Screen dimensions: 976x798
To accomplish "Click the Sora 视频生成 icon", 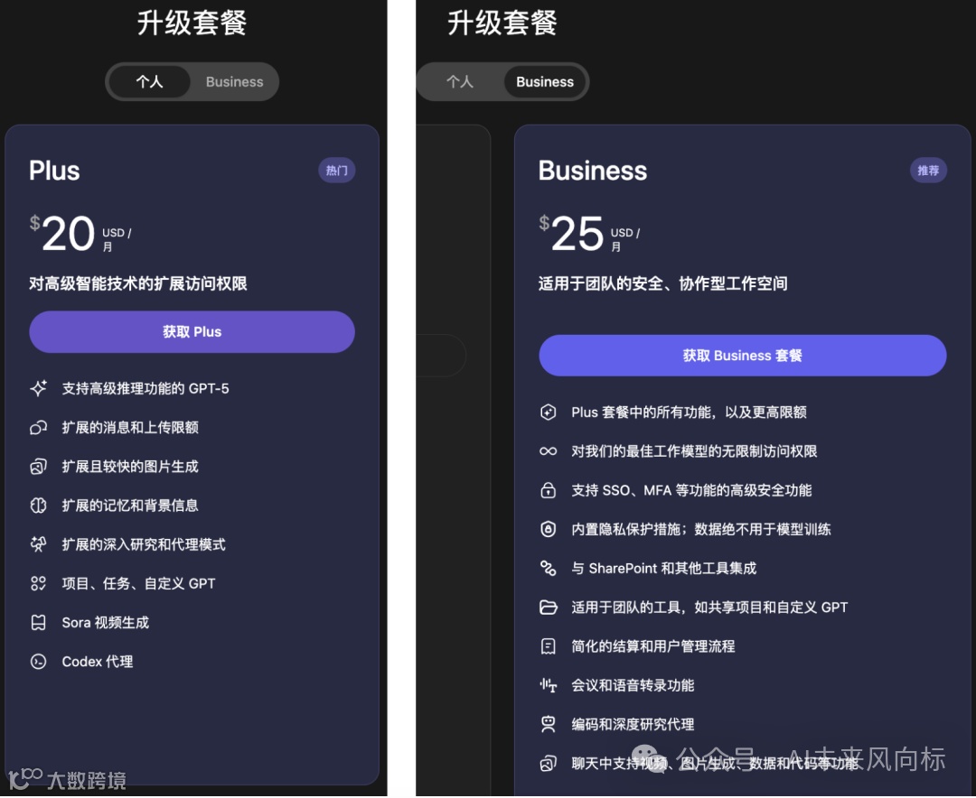I will point(39,622).
